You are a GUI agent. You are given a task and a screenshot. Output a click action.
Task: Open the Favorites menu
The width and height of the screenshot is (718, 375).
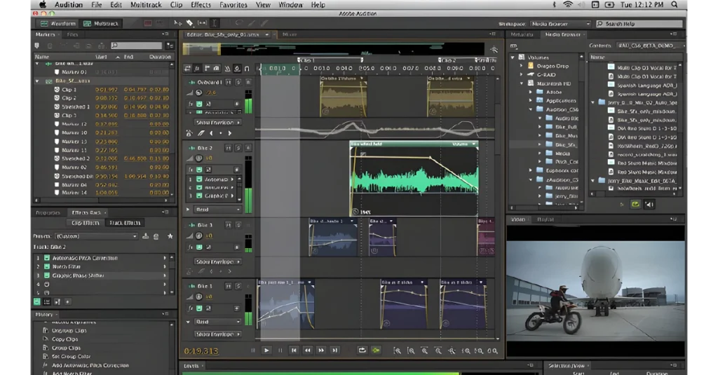tap(233, 5)
